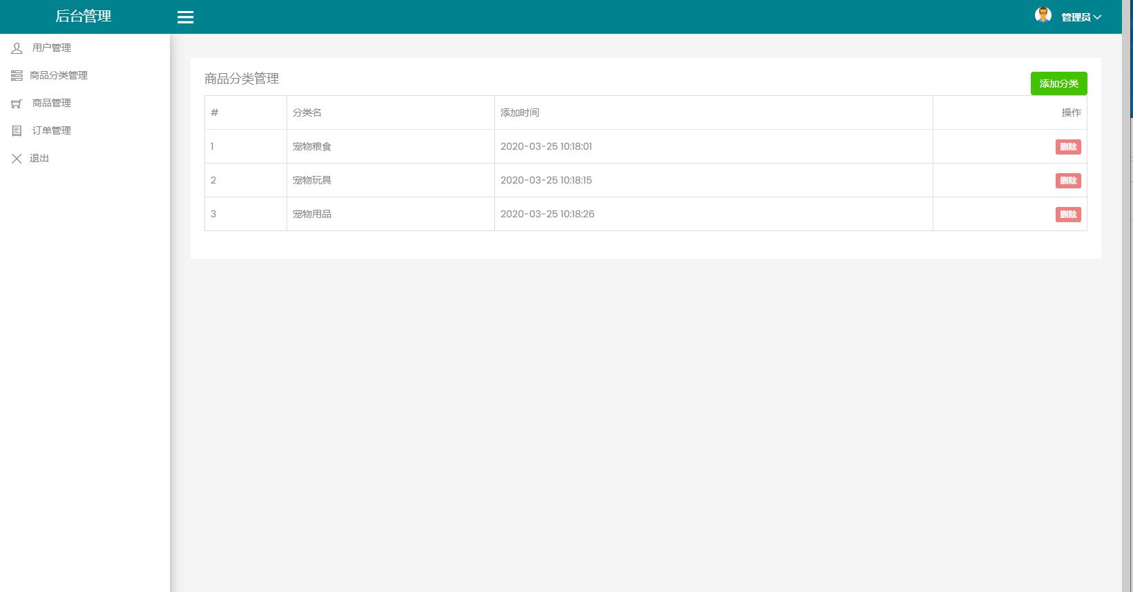1133x592 pixels.
Task: Click the X icon beside 退出
Action: tap(17, 159)
